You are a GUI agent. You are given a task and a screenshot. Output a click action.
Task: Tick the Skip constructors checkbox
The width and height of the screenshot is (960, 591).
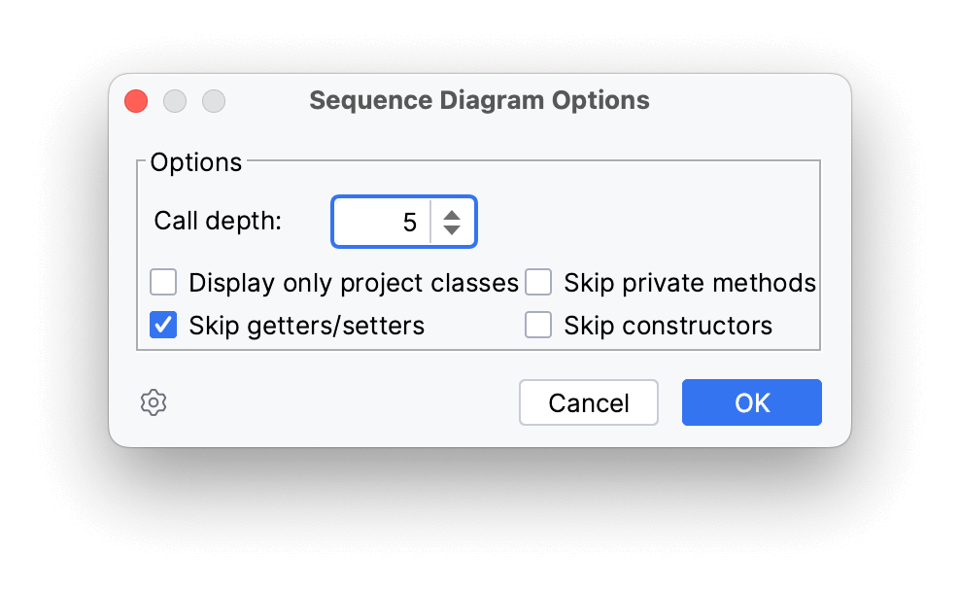[x=538, y=326]
